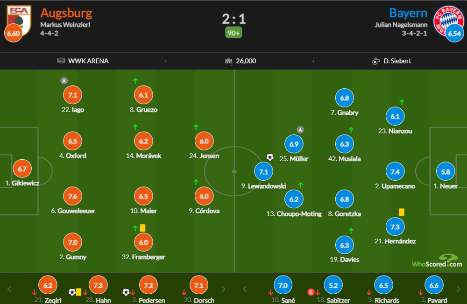Screen dimensions: 467x304
Task: Select Lewandowski's 7.1 rating circle
Action: click(x=263, y=171)
